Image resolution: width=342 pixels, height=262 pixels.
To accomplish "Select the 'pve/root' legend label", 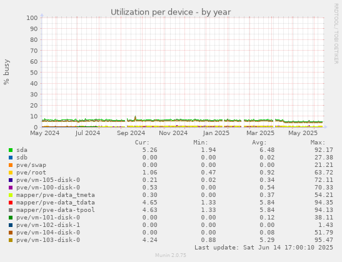I will [x=31, y=173].
